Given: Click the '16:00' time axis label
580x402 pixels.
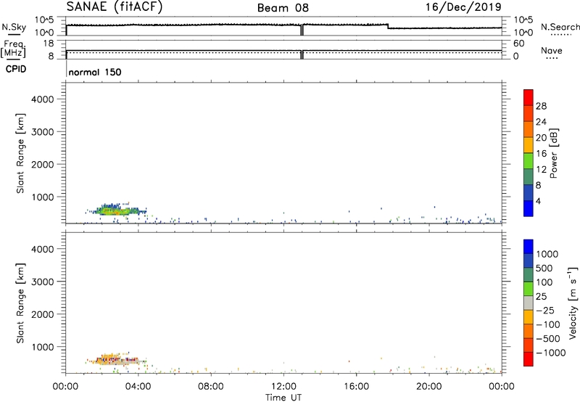Looking at the screenshot, I should 356,387.
